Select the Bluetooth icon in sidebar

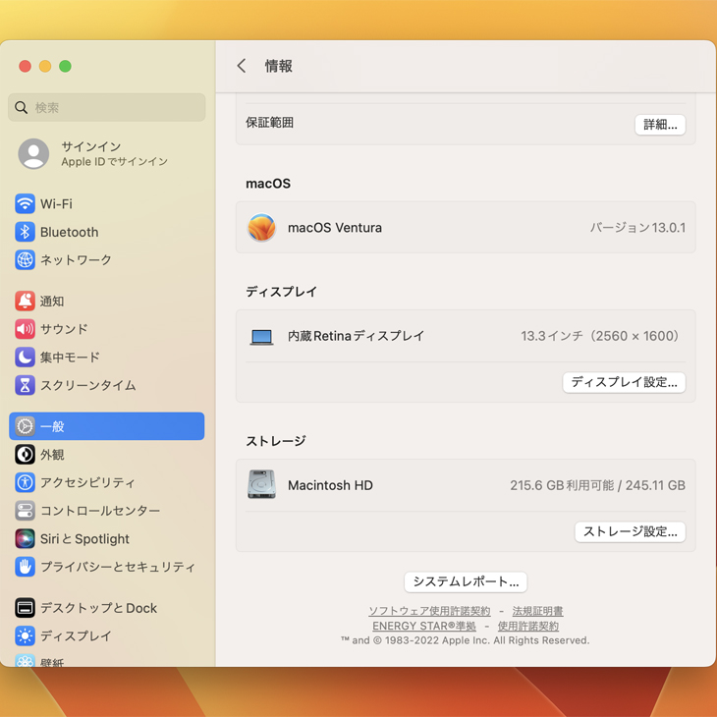pos(25,233)
